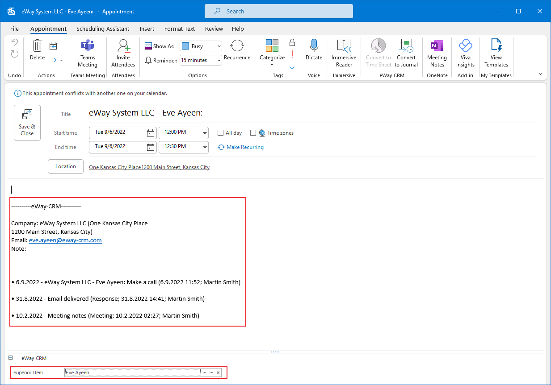Viewport: 551px width, 385px height.
Task: Open the end time 12:30 PM dropdown
Action: pyautogui.click(x=205, y=147)
